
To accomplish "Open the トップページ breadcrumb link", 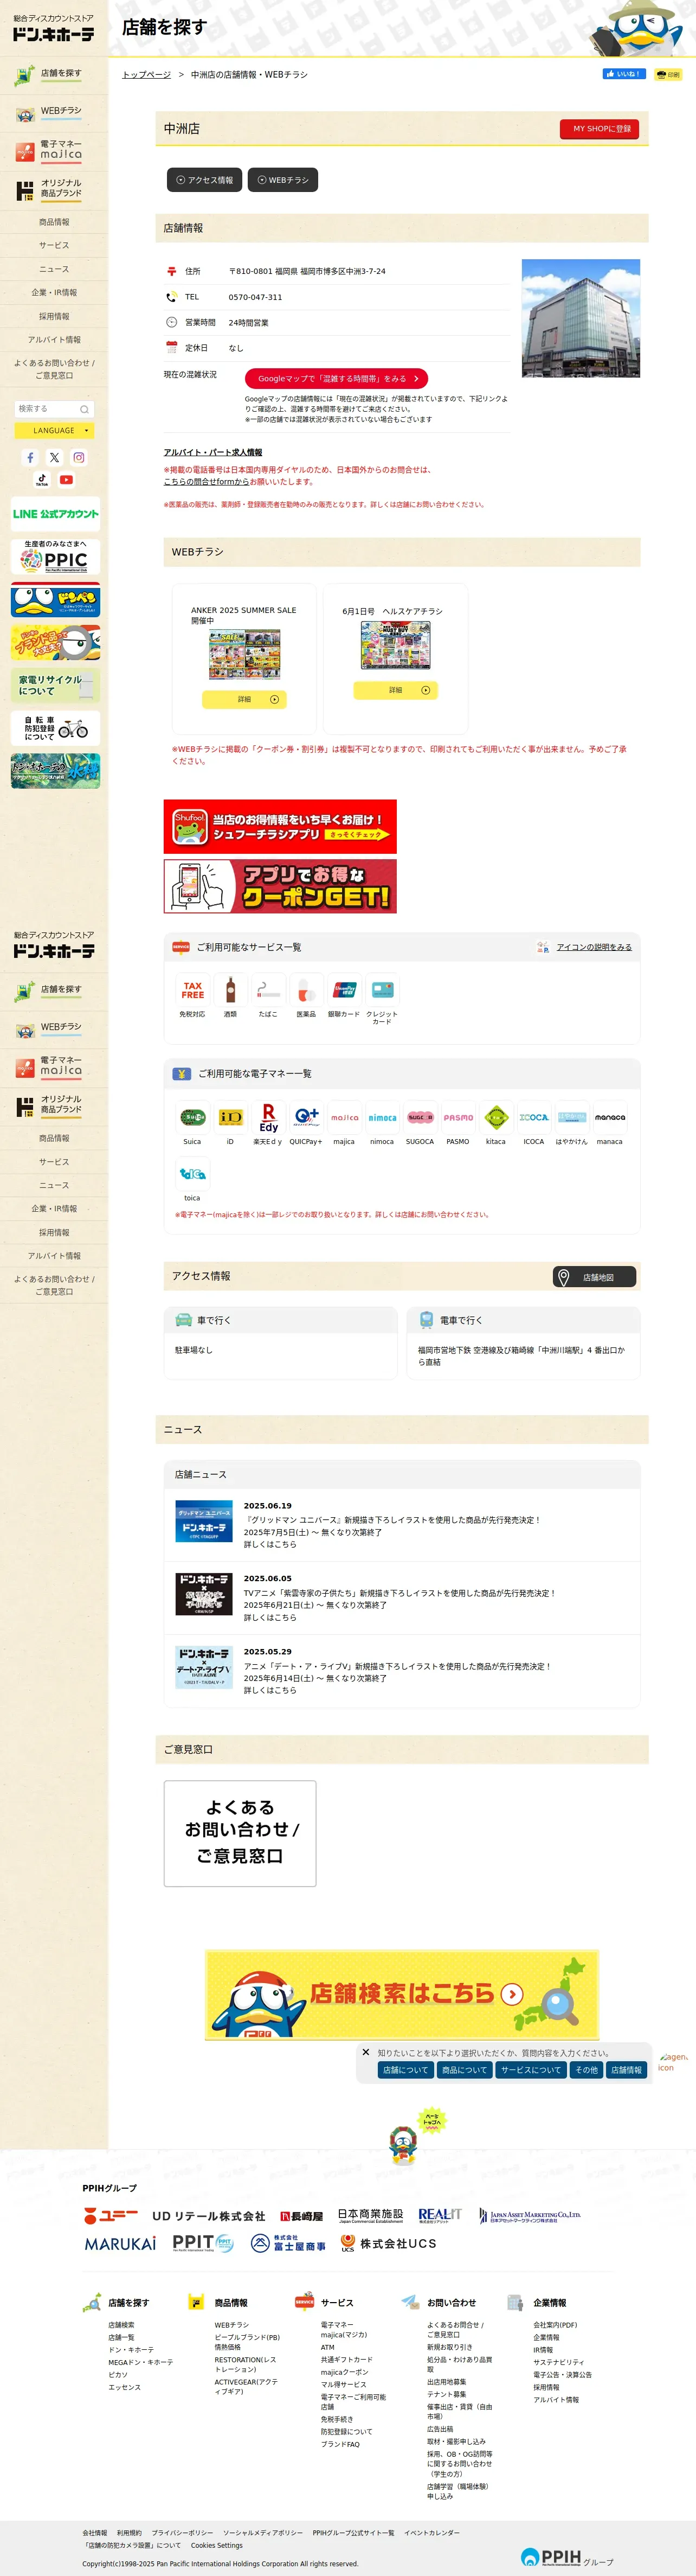I will [146, 75].
